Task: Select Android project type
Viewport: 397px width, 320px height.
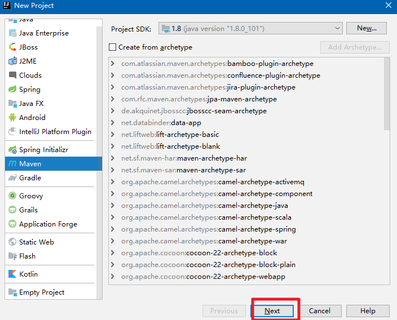Action: [51, 117]
